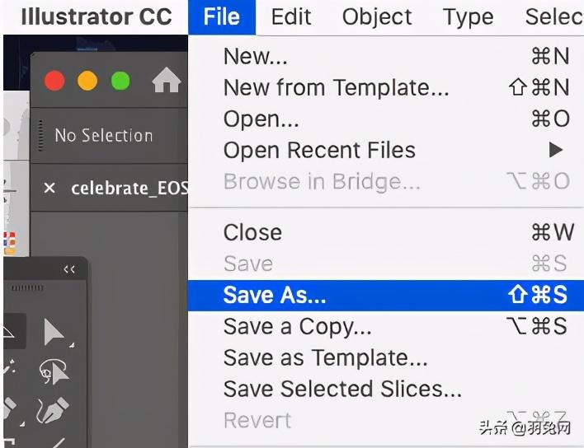Select the Save a Copy... option
The height and width of the screenshot is (448, 584).
pos(297,326)
